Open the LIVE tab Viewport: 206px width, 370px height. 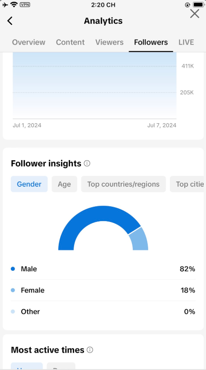[x=186, y=42]
